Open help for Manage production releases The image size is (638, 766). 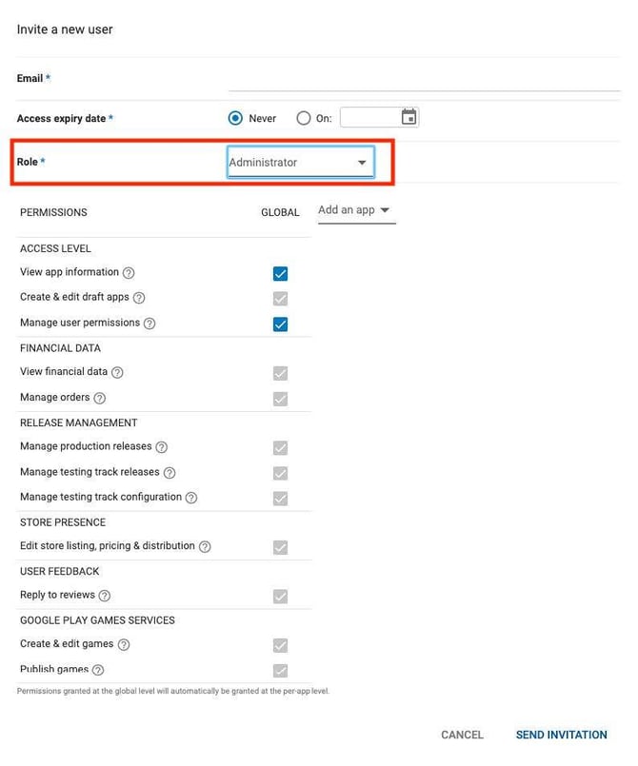coord(164,446)
